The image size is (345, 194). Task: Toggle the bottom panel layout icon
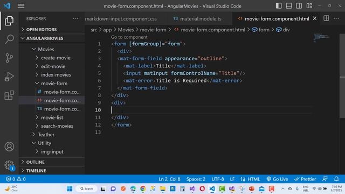click(x=289, y=6)
